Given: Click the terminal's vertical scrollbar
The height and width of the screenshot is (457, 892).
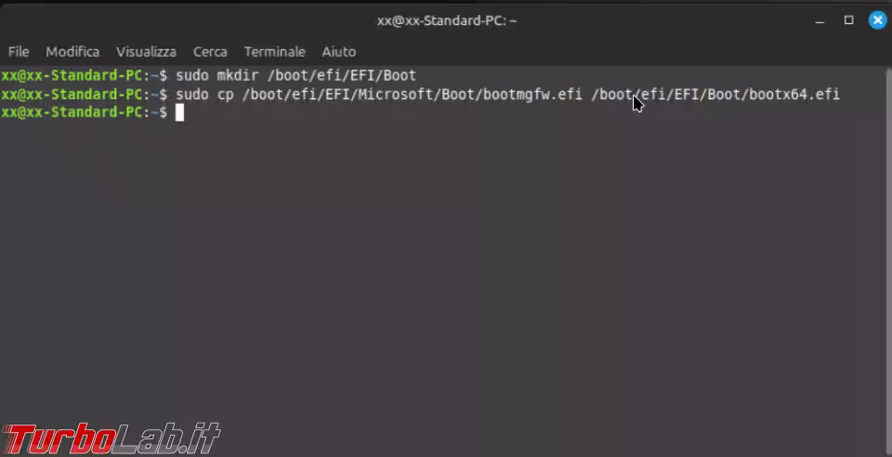Looking at the screenshot, I should point(888,261).
